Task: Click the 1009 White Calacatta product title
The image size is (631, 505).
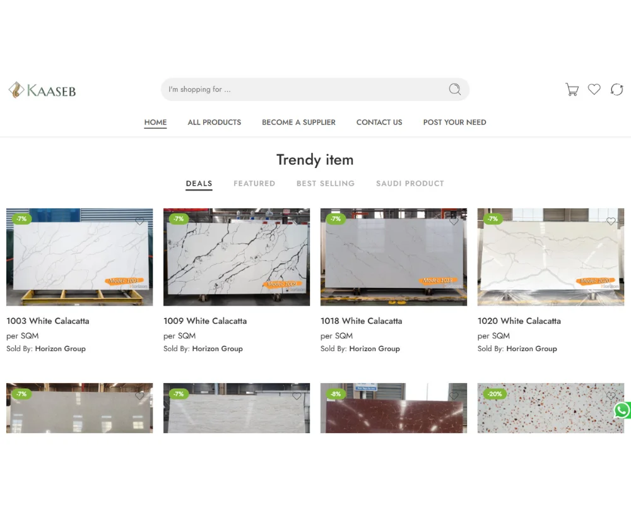Action: coord(205,321)
